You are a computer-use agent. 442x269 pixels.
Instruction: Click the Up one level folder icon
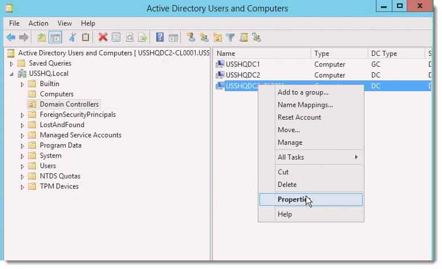click(x=42, y=38)
